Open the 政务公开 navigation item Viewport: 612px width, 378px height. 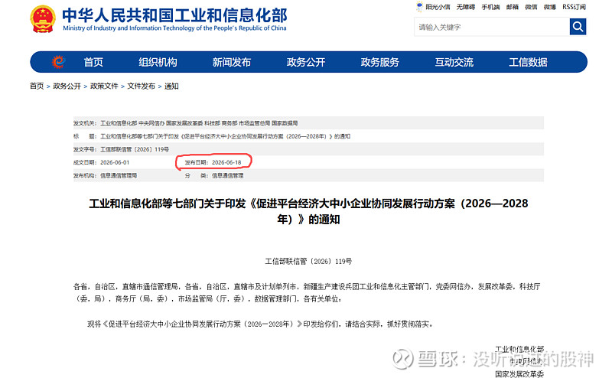[x=305, y=62]
